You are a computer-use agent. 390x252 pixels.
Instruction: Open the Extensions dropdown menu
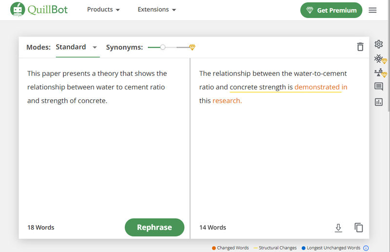tap(156, 10)
